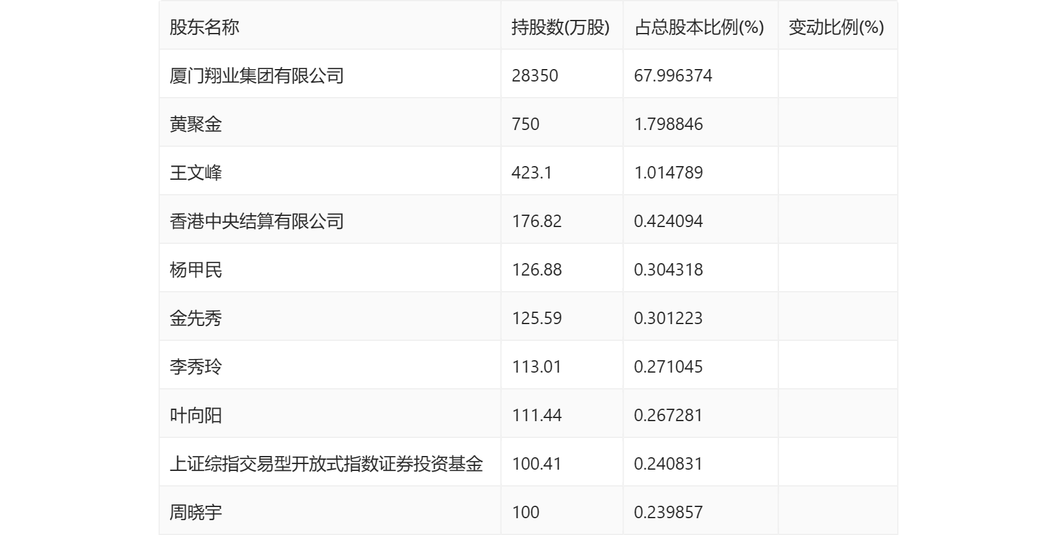Select shareholder 周晓宇
Image resolution: width=1057 pixels, height=535 pixels.
pos(196,513)
